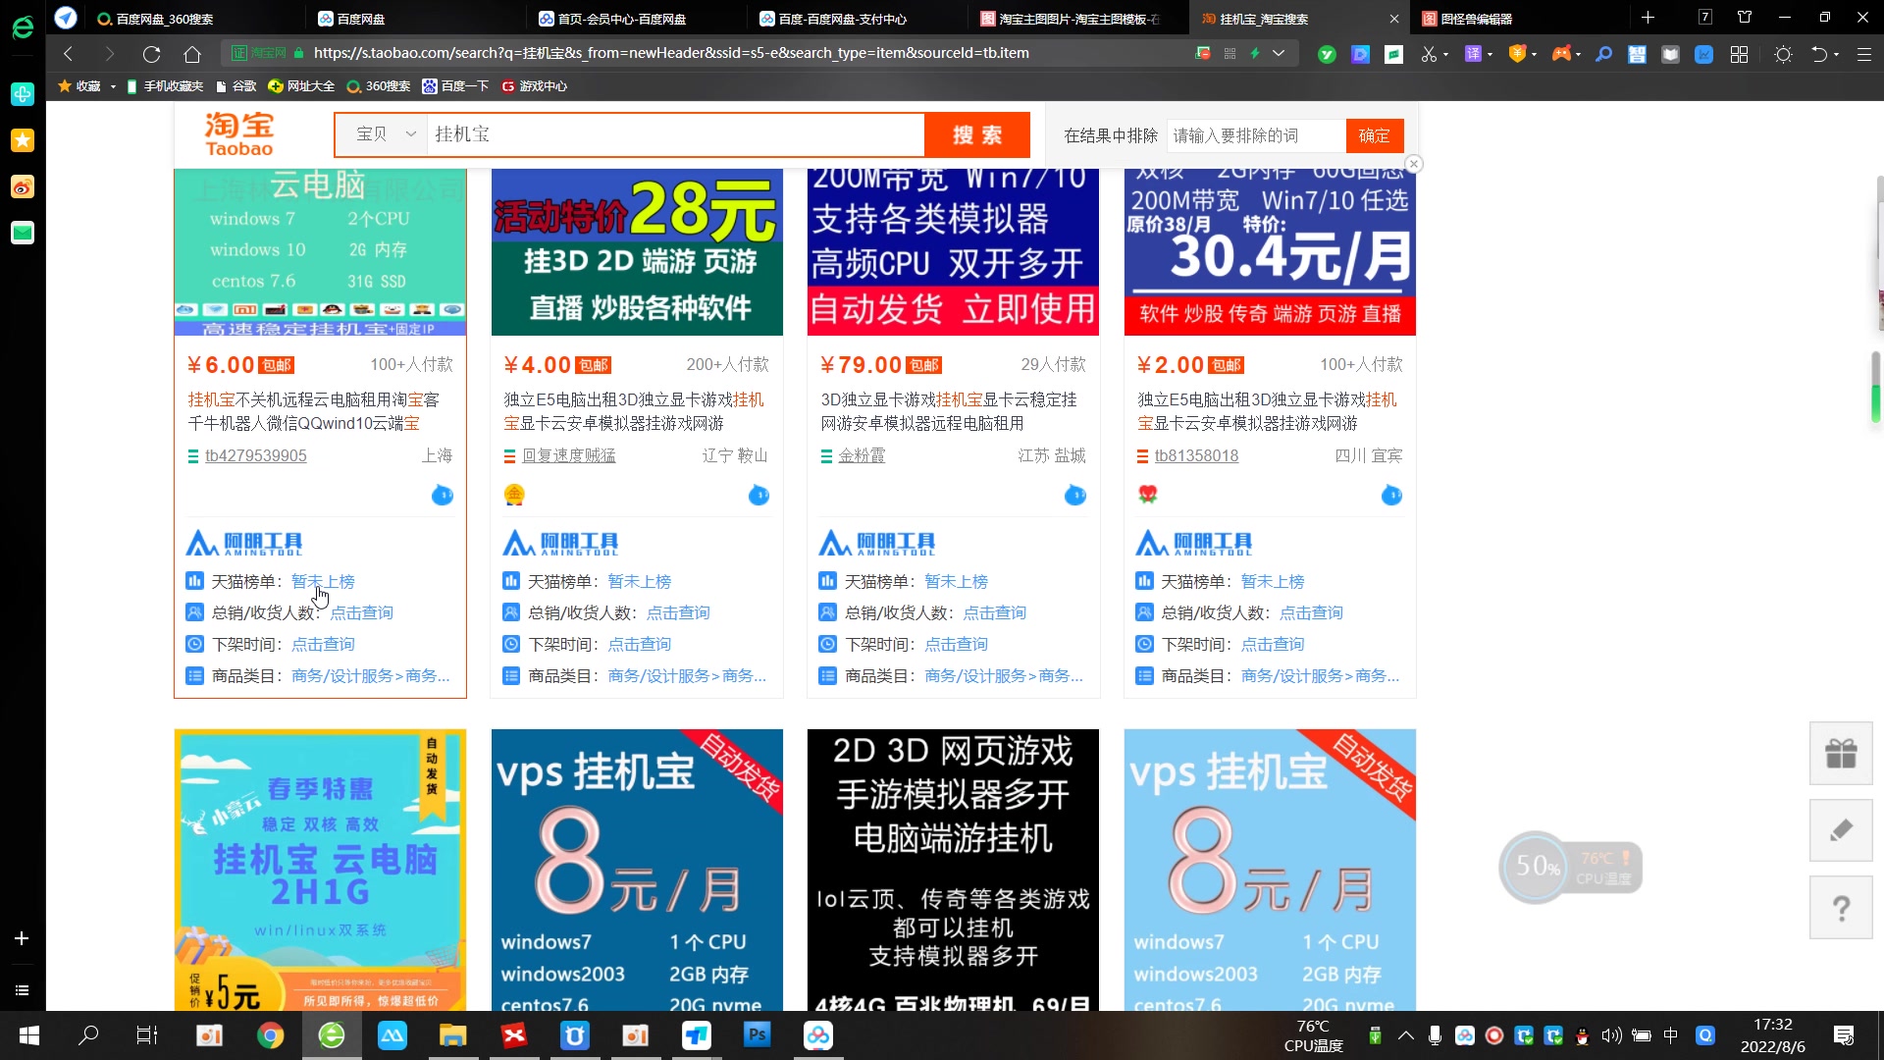Expand the 收藏 bookmarks dropdown
Image resolution: width=1884 pixels, height=1060 pixels.
pos(113,86)
